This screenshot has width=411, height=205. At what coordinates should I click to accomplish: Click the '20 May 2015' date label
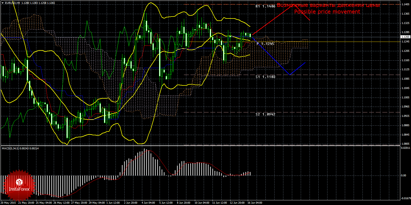pyautogui.click(x=8, y=203)
